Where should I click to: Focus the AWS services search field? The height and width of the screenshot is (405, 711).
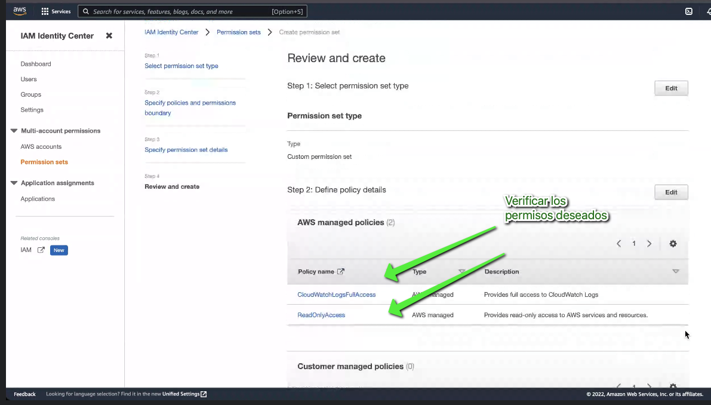(192, 11)
